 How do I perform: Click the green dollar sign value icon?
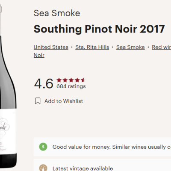pyautogui.click(x=43, y=147)
